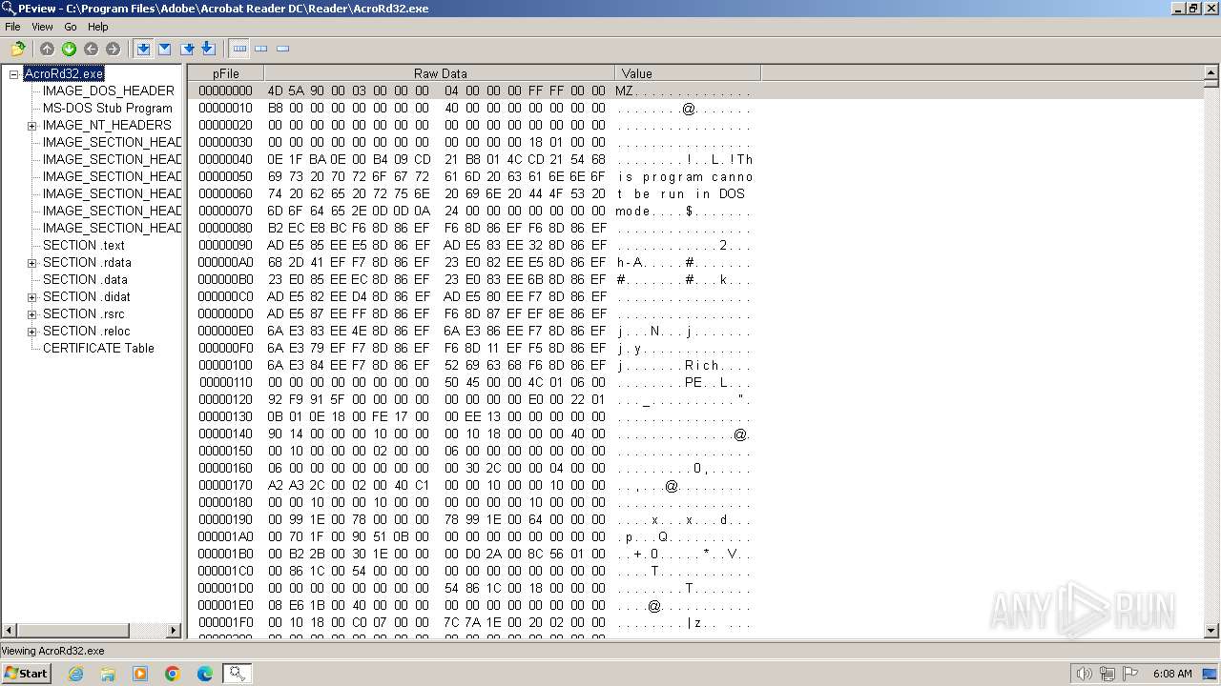Select SECTION .text tree item
This screenshot has height=686, width=1221.
coord(84,245)
